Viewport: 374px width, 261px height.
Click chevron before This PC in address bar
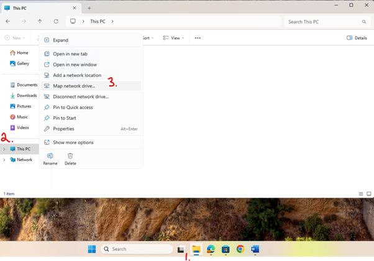[83, 22]
